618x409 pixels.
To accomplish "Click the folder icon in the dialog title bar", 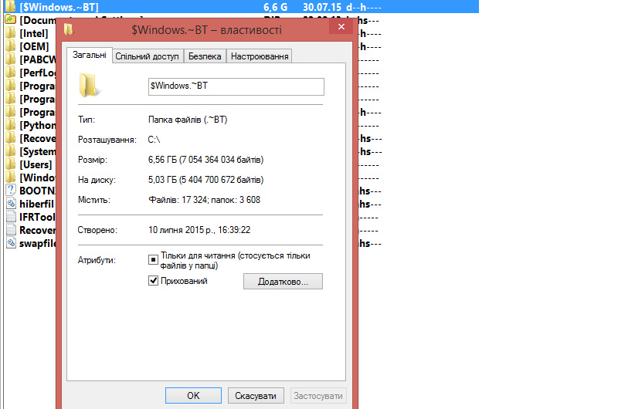I will (69, 29).
